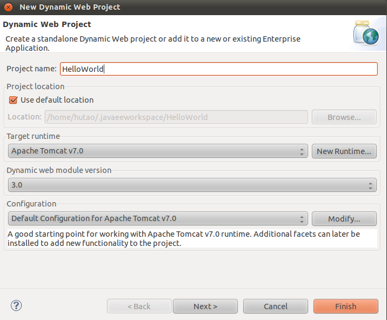The image size is (387, 320).
Task: Uncheck the Use default location checkbox
Action: coord(14,100)
